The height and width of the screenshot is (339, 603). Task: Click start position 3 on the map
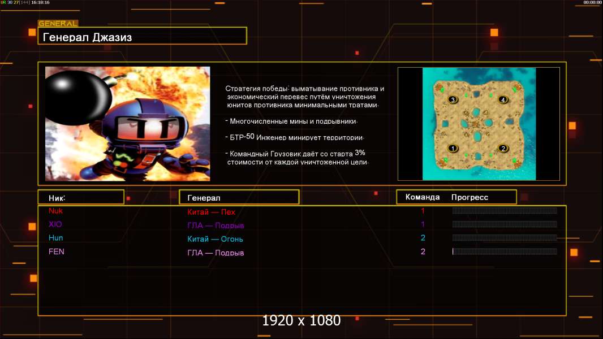pos(453,100)
